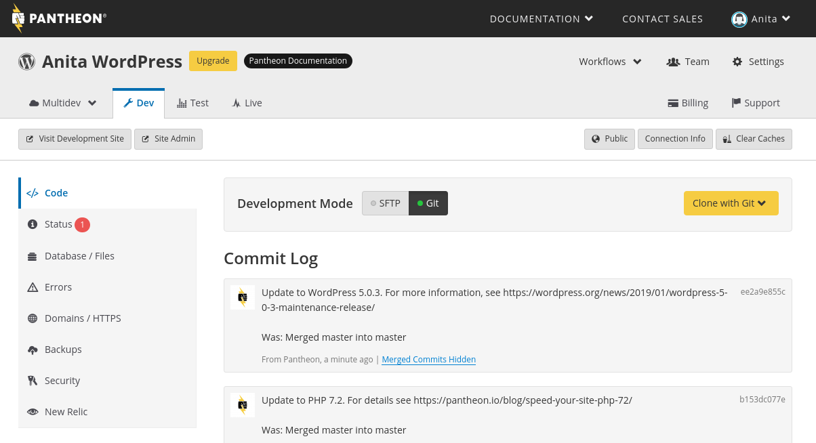Image resolution: width=816 pixels, height=443 pixels.
Task: Click the Anita WordPress site title
Action: pyautogui.click(x=112, y=62)
